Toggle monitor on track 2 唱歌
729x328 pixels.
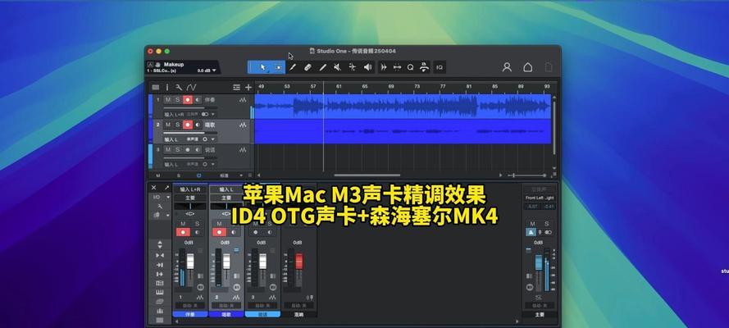(198, 125)
